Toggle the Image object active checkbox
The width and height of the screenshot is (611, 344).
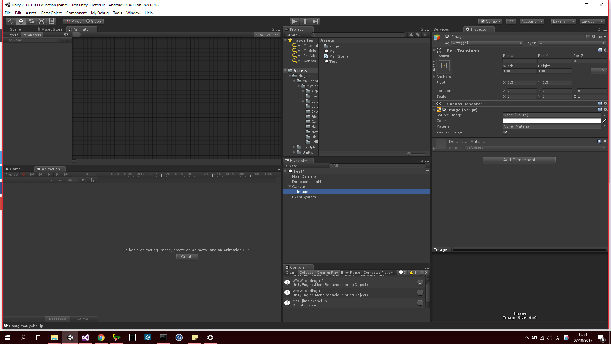[447, 37]
